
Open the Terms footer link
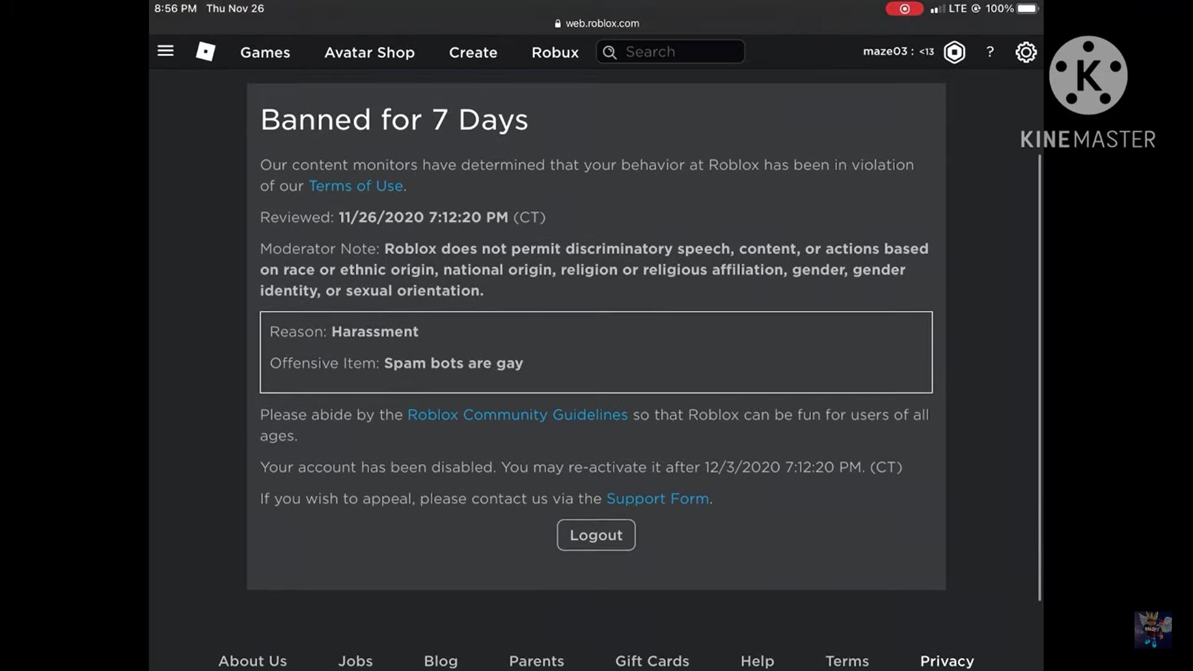(847, 661)
